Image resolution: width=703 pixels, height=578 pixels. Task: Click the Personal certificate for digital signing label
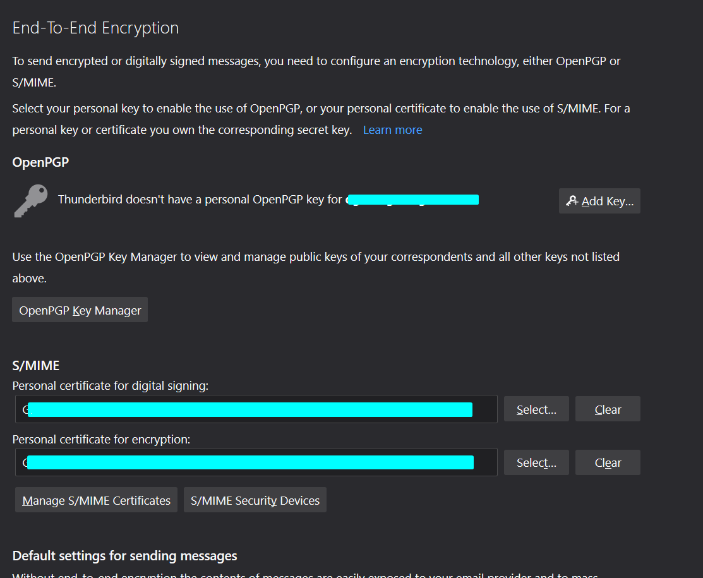[111, 385]
